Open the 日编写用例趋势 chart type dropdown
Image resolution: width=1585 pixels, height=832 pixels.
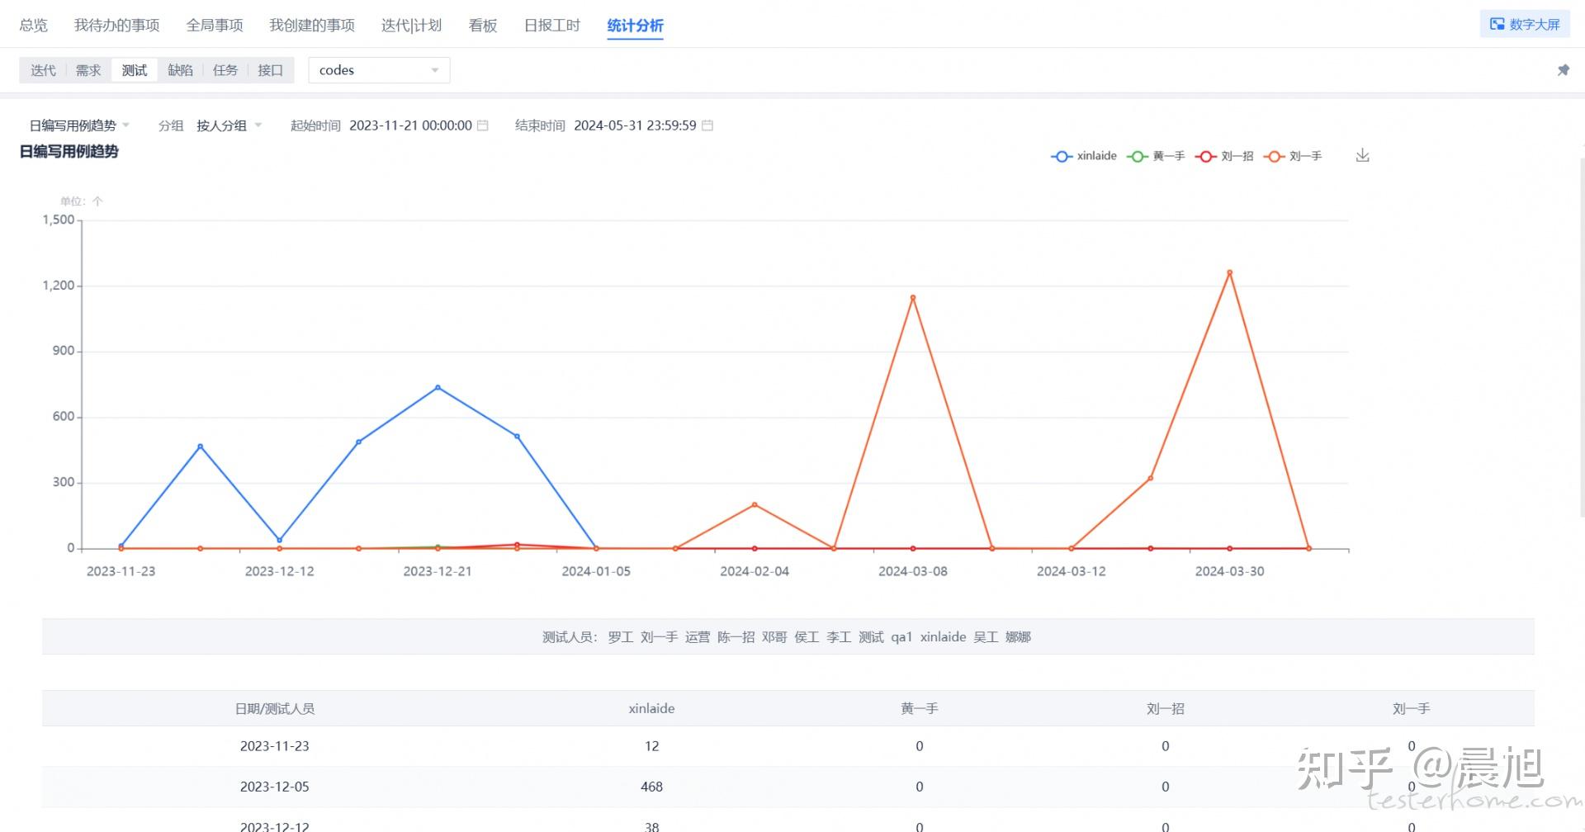pyautogui.click(x=79, y=125)
